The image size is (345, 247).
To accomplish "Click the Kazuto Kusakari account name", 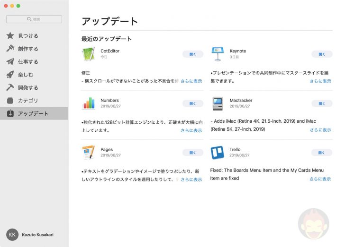I will (37, 235).
